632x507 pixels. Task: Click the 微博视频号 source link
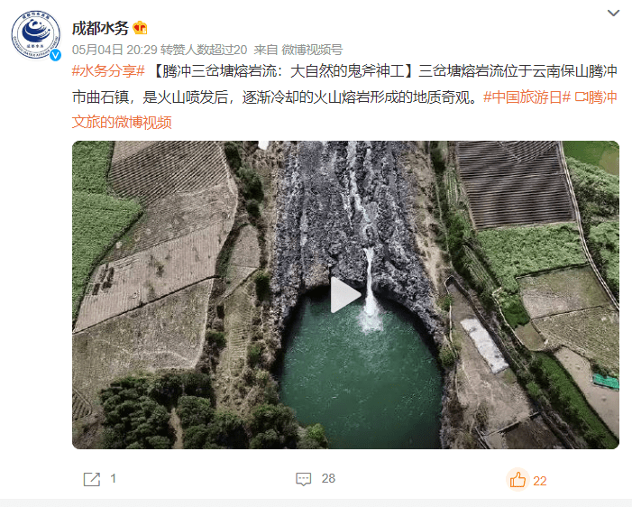coord(312,50)
